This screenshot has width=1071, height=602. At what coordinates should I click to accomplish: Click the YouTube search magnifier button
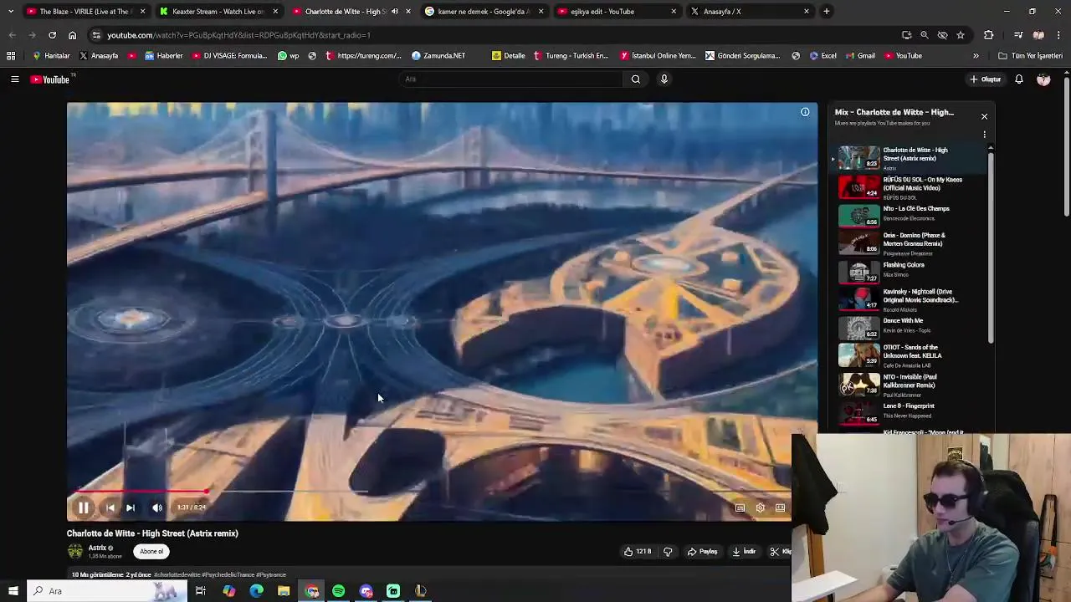(636, 79)
